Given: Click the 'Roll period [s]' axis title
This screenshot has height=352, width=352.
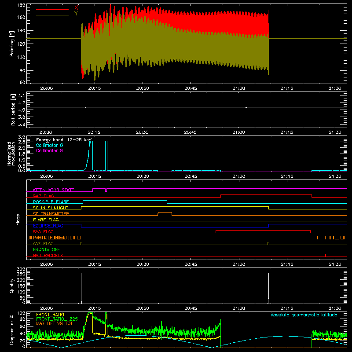Looking at the screenshot, I should (13, 110).
